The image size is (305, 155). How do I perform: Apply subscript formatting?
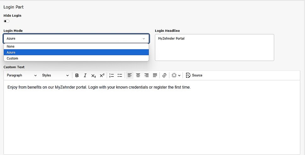click(93, 76)
